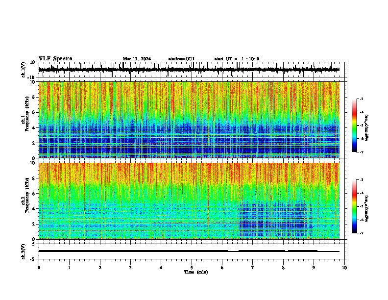Click the "1" minute tick label
Image resolution: width=388 pixels, height=300 pixels.
click(x=69, y=268)
